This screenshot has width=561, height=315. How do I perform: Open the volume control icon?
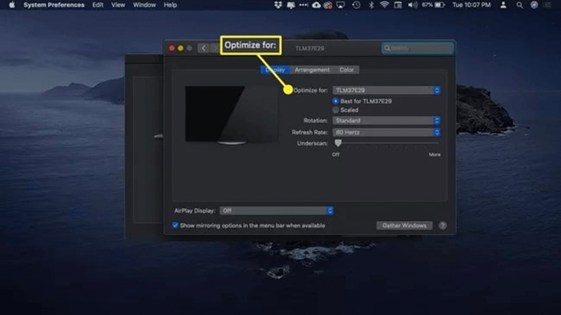click(413, 5)
